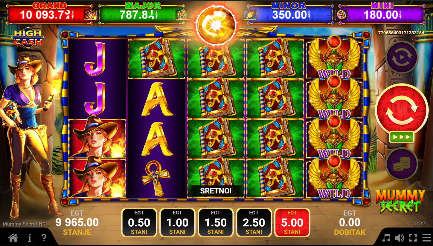
Task: Select the 1.00 bet button
Action: coord(177,223)
